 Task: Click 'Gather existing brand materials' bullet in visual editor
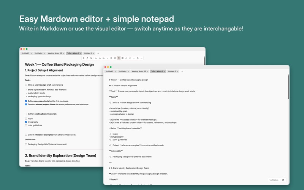click(x=42, y=114)
